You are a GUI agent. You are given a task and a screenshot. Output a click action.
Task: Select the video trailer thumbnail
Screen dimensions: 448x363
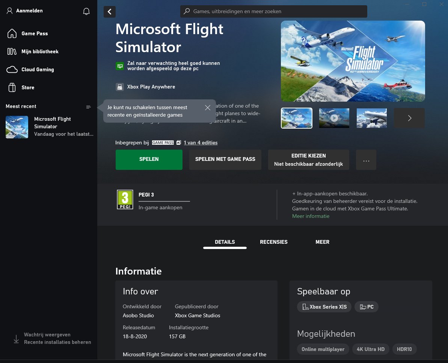coord(334,118)
